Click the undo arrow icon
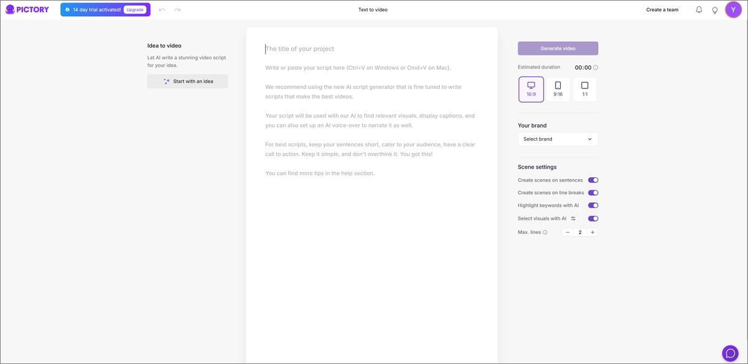 click(x=162, y=10)
